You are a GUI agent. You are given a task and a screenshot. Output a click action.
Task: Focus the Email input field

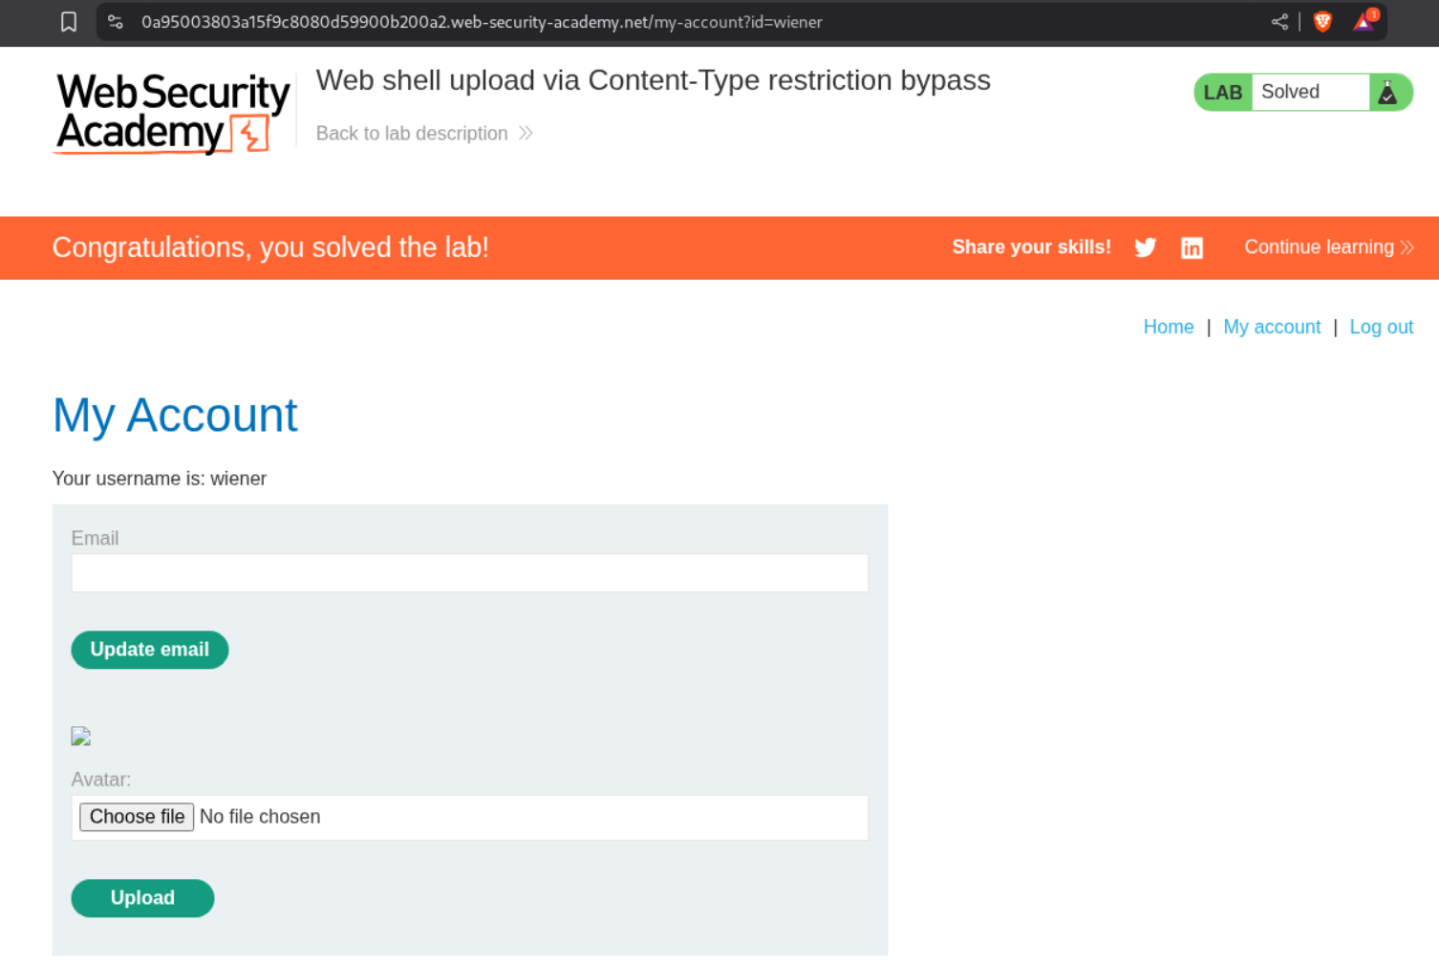coord(469,573)
